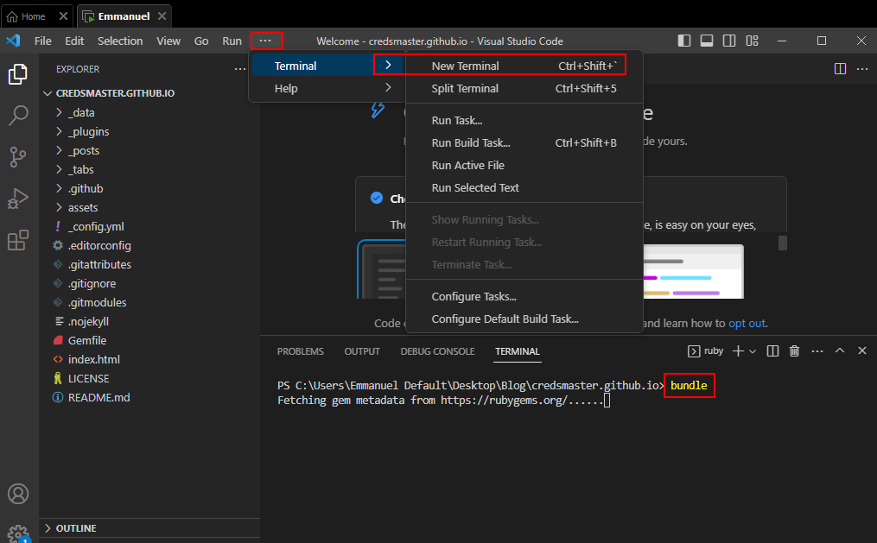
Task: Open terminal panel More Actions ellipsis
Action: (x=817, y=350)
